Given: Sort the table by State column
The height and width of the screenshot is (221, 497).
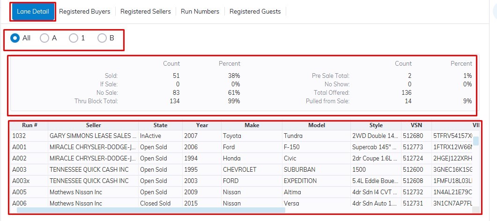Looking at the screenshot, I should [160, 125].
